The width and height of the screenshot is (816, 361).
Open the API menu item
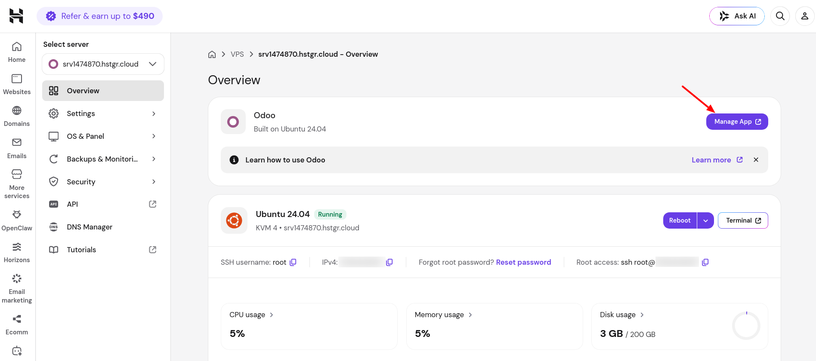[x=103, y=204]
